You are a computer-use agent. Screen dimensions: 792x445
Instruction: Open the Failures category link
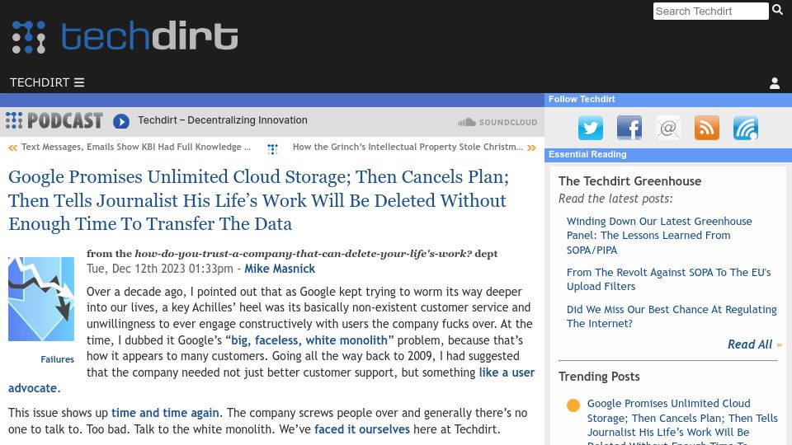tap(57, 359)
